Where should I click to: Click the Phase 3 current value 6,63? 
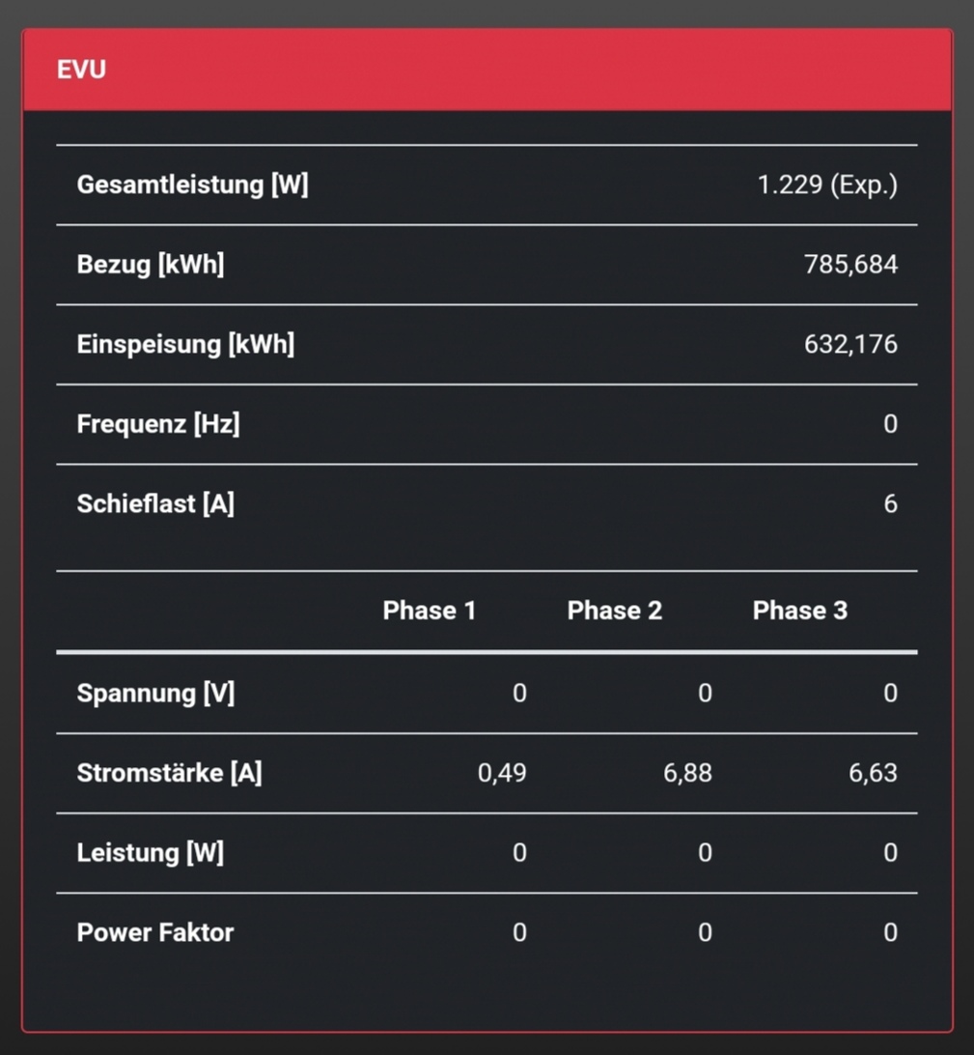(x=873, y=773)
